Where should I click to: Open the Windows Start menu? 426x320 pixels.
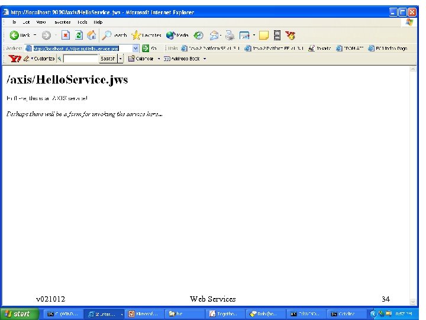[x=20, y=313]
